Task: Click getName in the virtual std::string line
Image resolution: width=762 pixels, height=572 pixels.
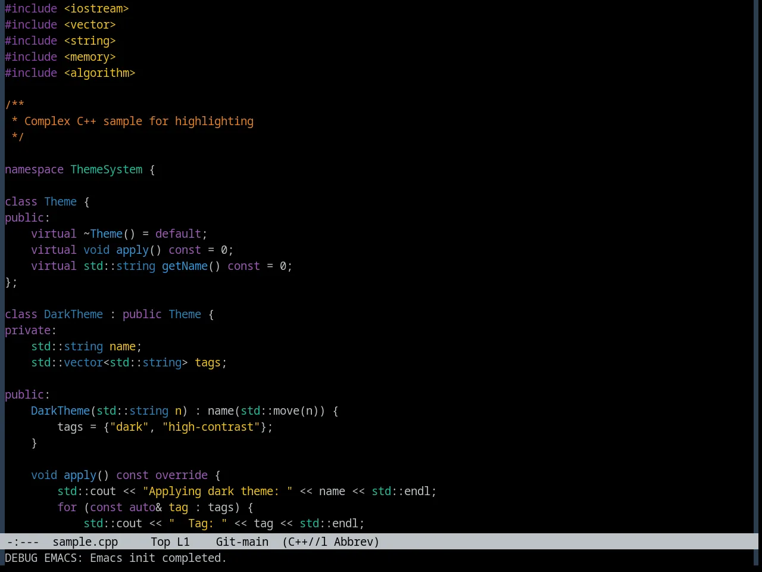Action: click(x=185, y=266)
